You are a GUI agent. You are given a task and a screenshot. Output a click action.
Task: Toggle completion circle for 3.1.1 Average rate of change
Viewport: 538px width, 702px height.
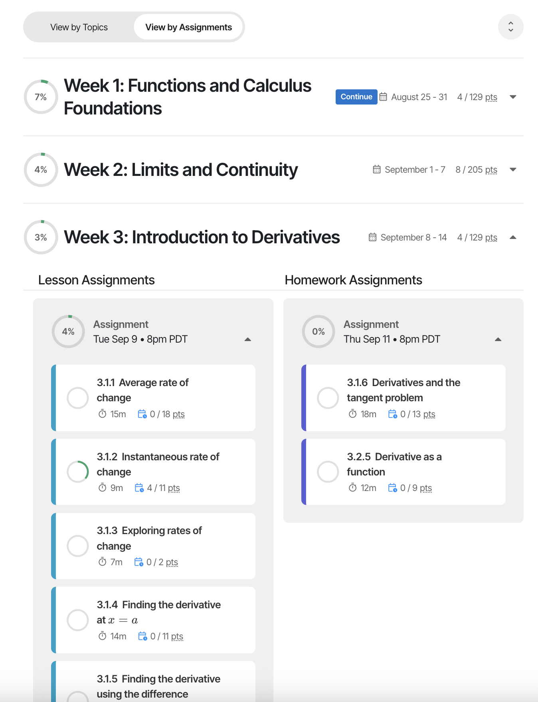[x=78, y=398]
